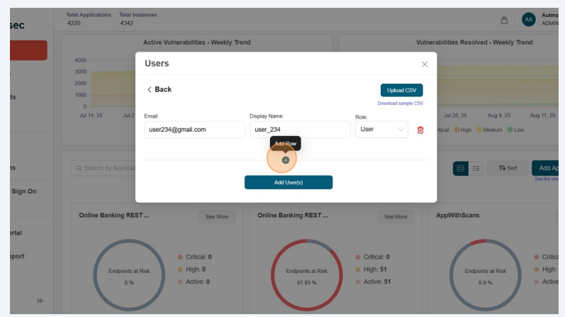
Task: Click the Search by Application field
Action: point(104,168)
